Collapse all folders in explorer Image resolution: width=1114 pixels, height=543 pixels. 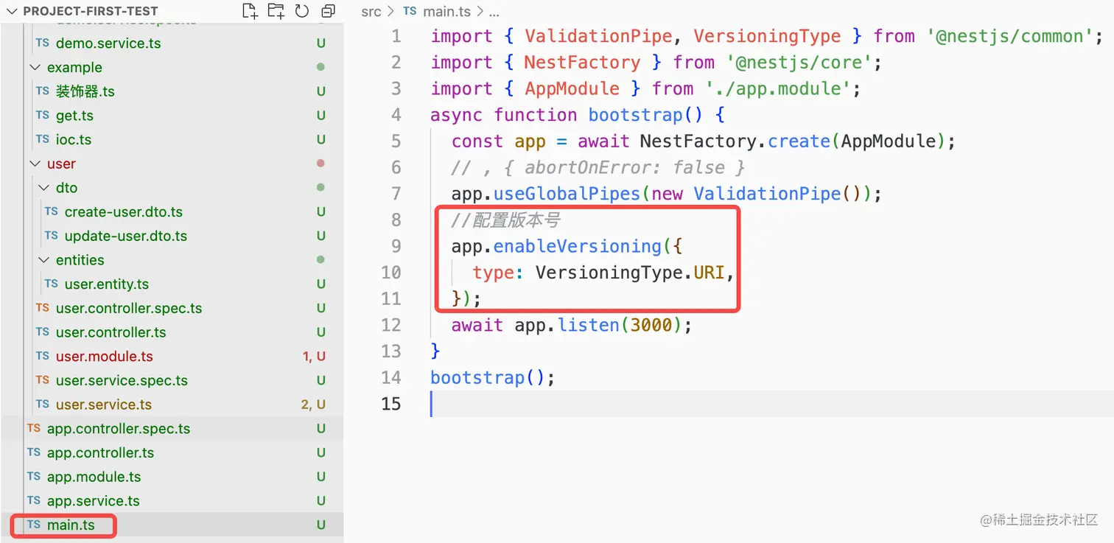click(x=328, y=11)
